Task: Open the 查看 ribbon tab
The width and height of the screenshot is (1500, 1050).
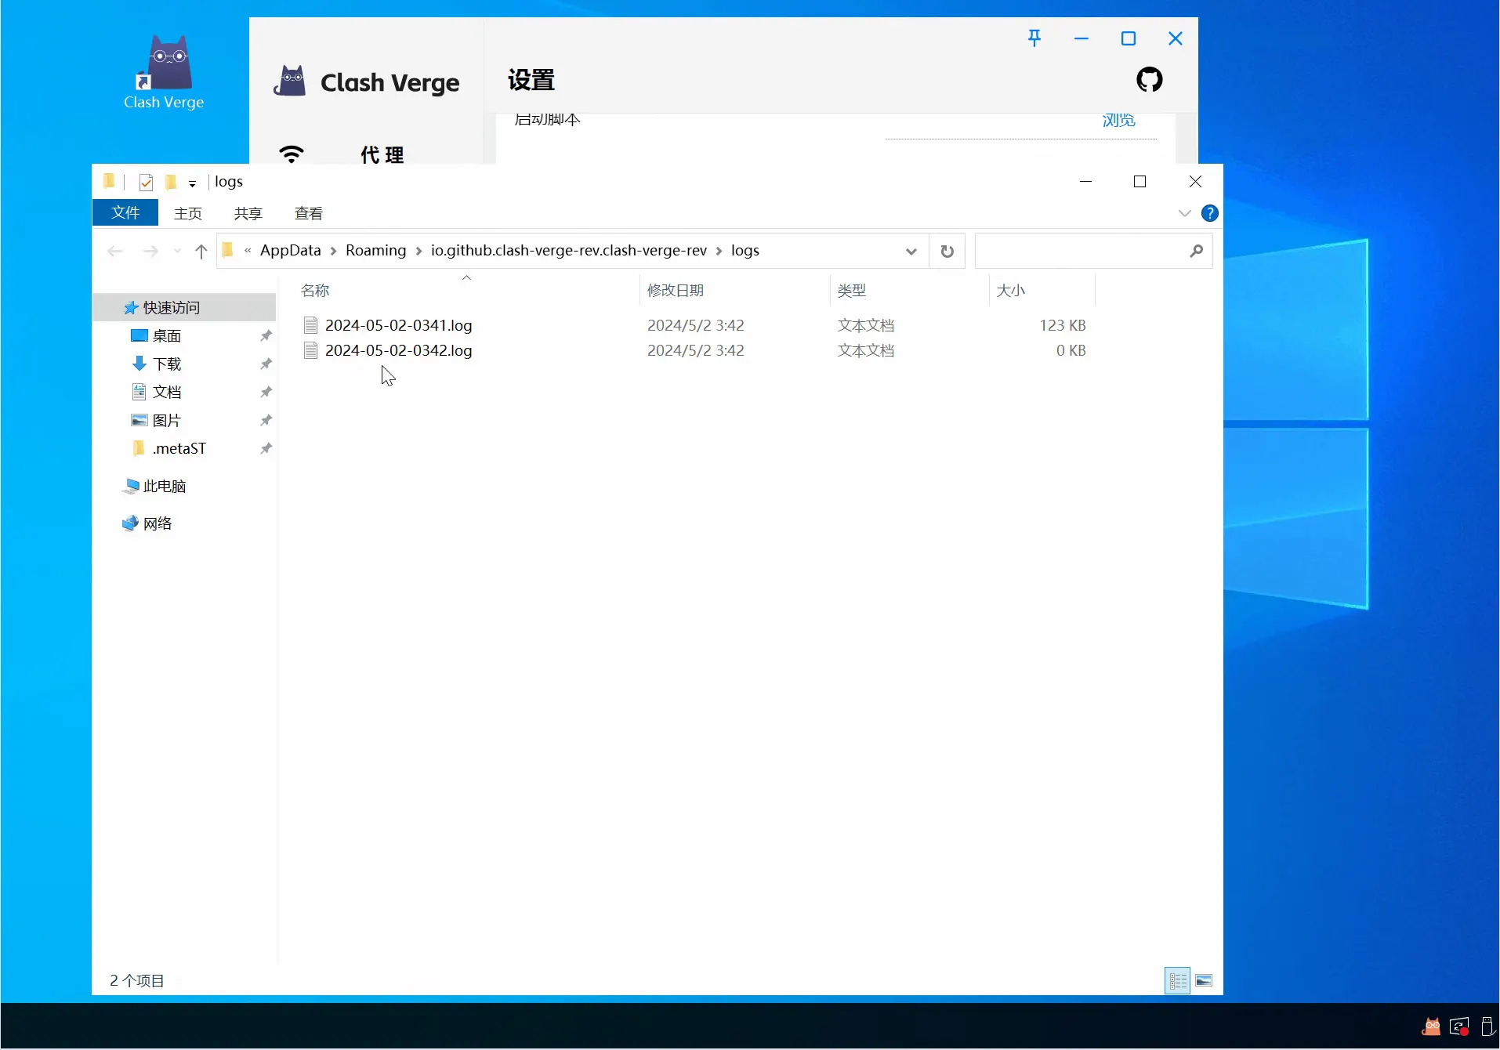Action: click(308, 213)
